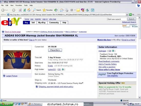
Task: Expand the quick launch overflow chevron
Action: pos(26,103)
